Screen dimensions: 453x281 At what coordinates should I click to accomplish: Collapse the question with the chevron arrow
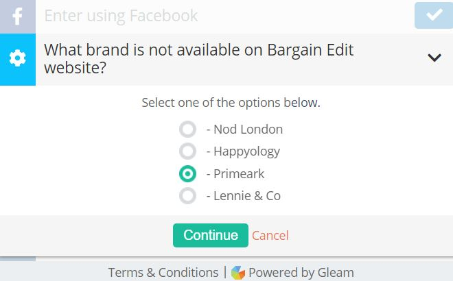434,58
